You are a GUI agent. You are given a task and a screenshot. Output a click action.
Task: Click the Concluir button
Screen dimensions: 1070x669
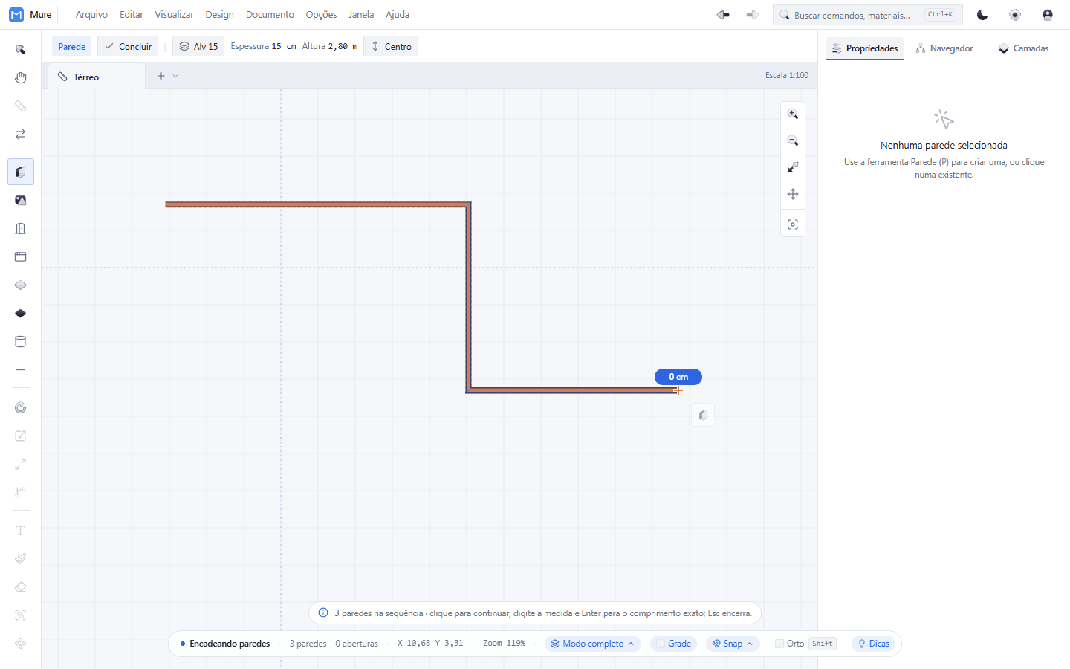[x=128, y=46]
